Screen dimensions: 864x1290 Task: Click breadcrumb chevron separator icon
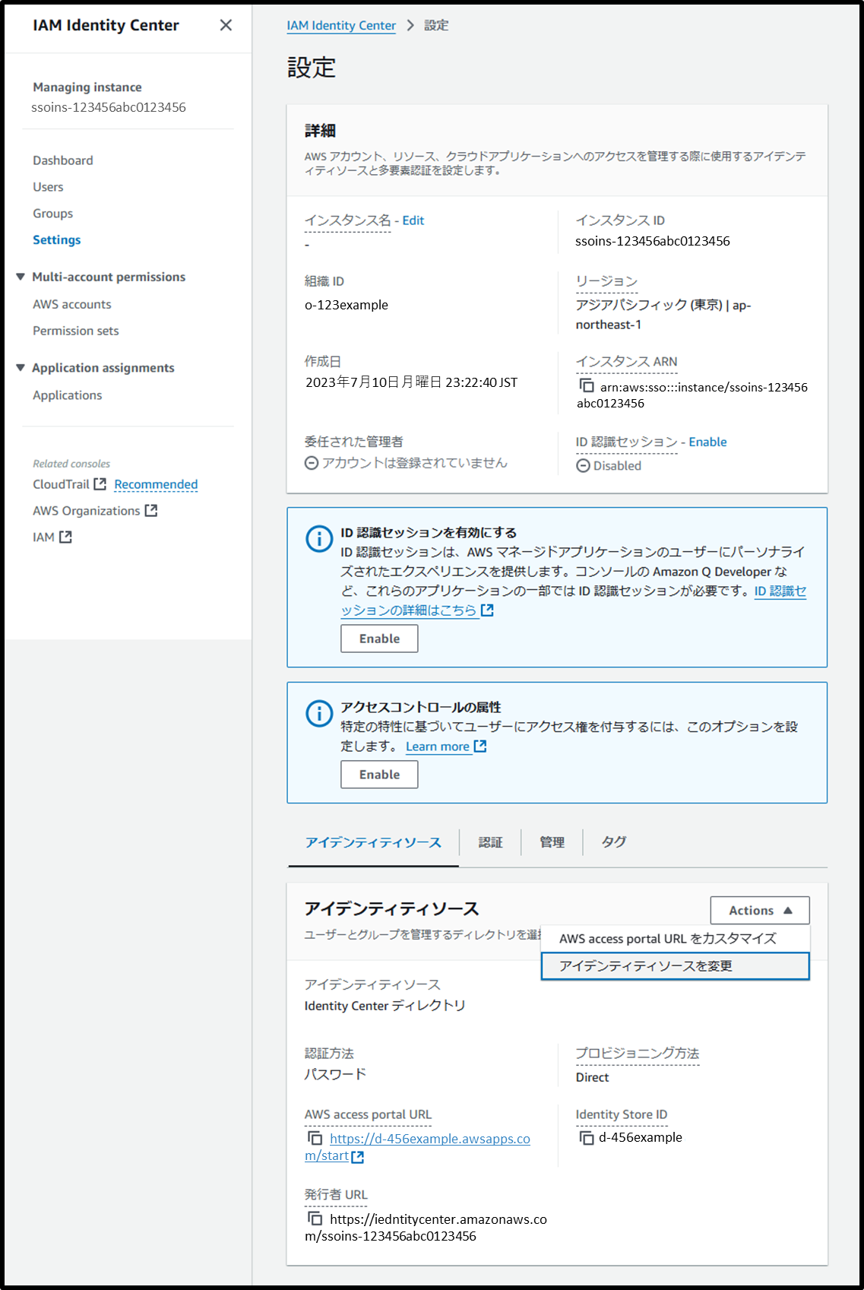[x=410, y=26]
